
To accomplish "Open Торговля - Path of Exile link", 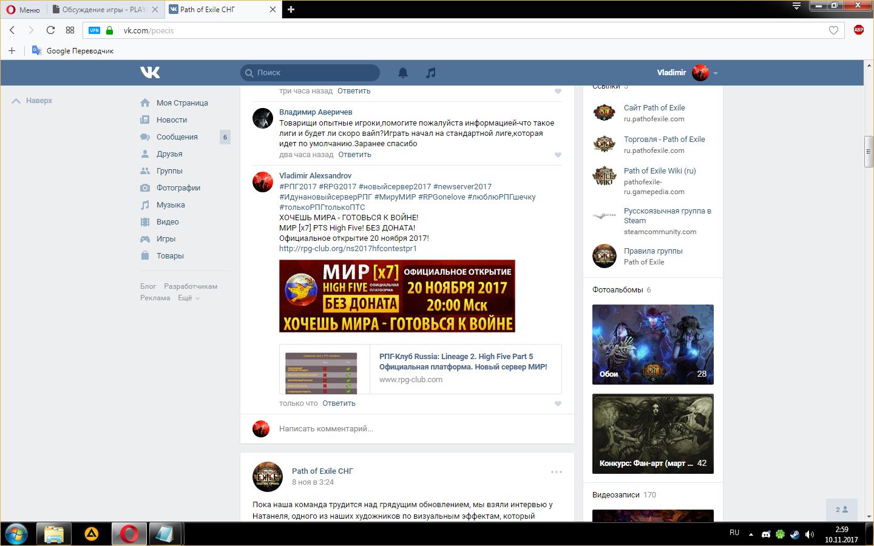I will pos(665,140).
